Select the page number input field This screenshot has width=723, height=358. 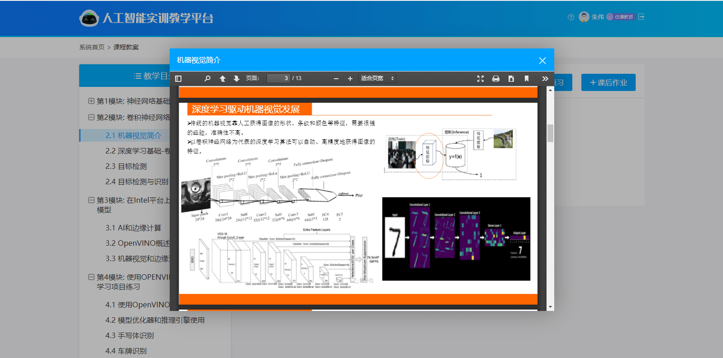click(x=278, y=78)
